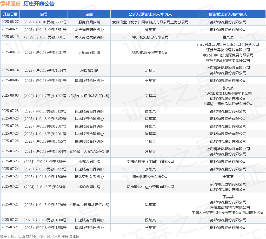Click the 追偿权纠纷 cell

(89, 70)
